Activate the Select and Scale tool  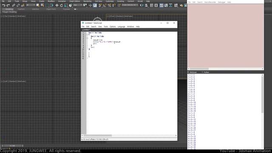pyautogui.click(x=66, y=6)
